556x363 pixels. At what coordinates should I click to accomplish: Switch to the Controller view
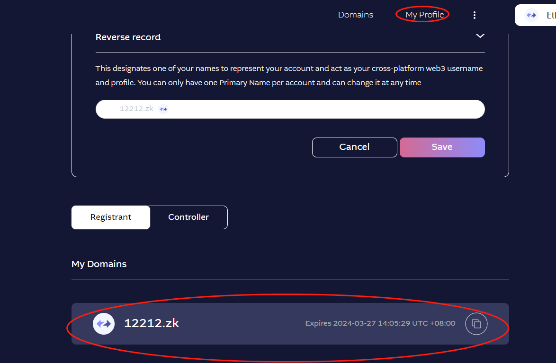(188, 217)
